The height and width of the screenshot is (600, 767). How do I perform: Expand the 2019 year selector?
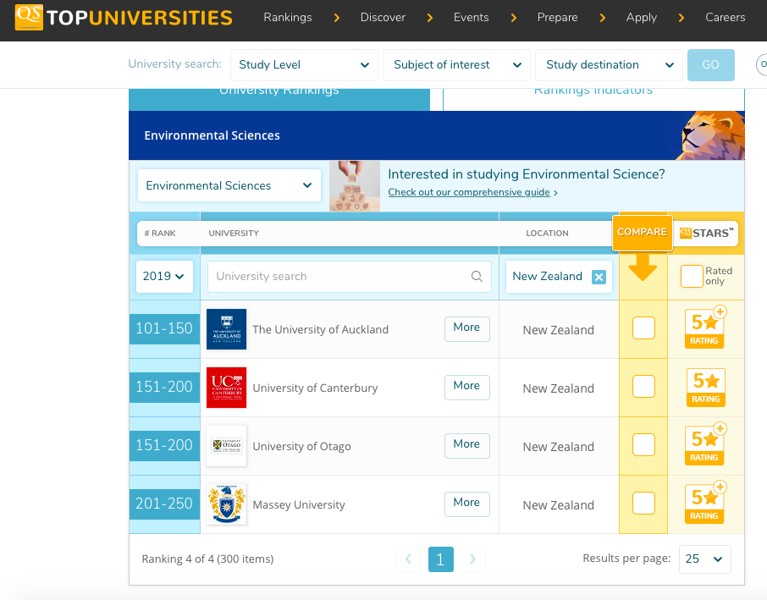(164, 277)
